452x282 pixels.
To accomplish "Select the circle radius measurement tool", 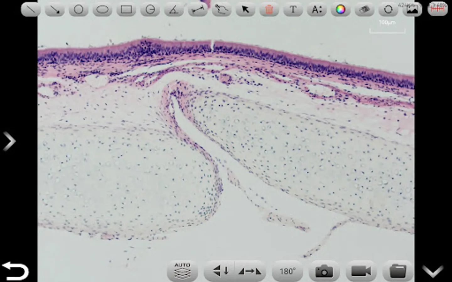I will 150,9.
